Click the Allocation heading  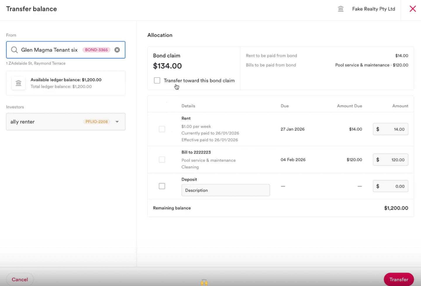160,35
